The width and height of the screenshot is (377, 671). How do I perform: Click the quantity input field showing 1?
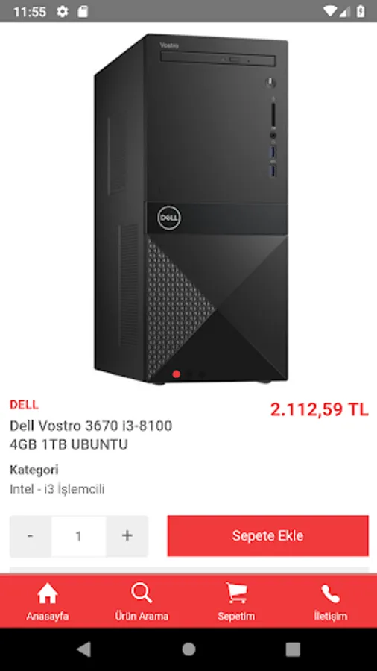pos(79,536)
